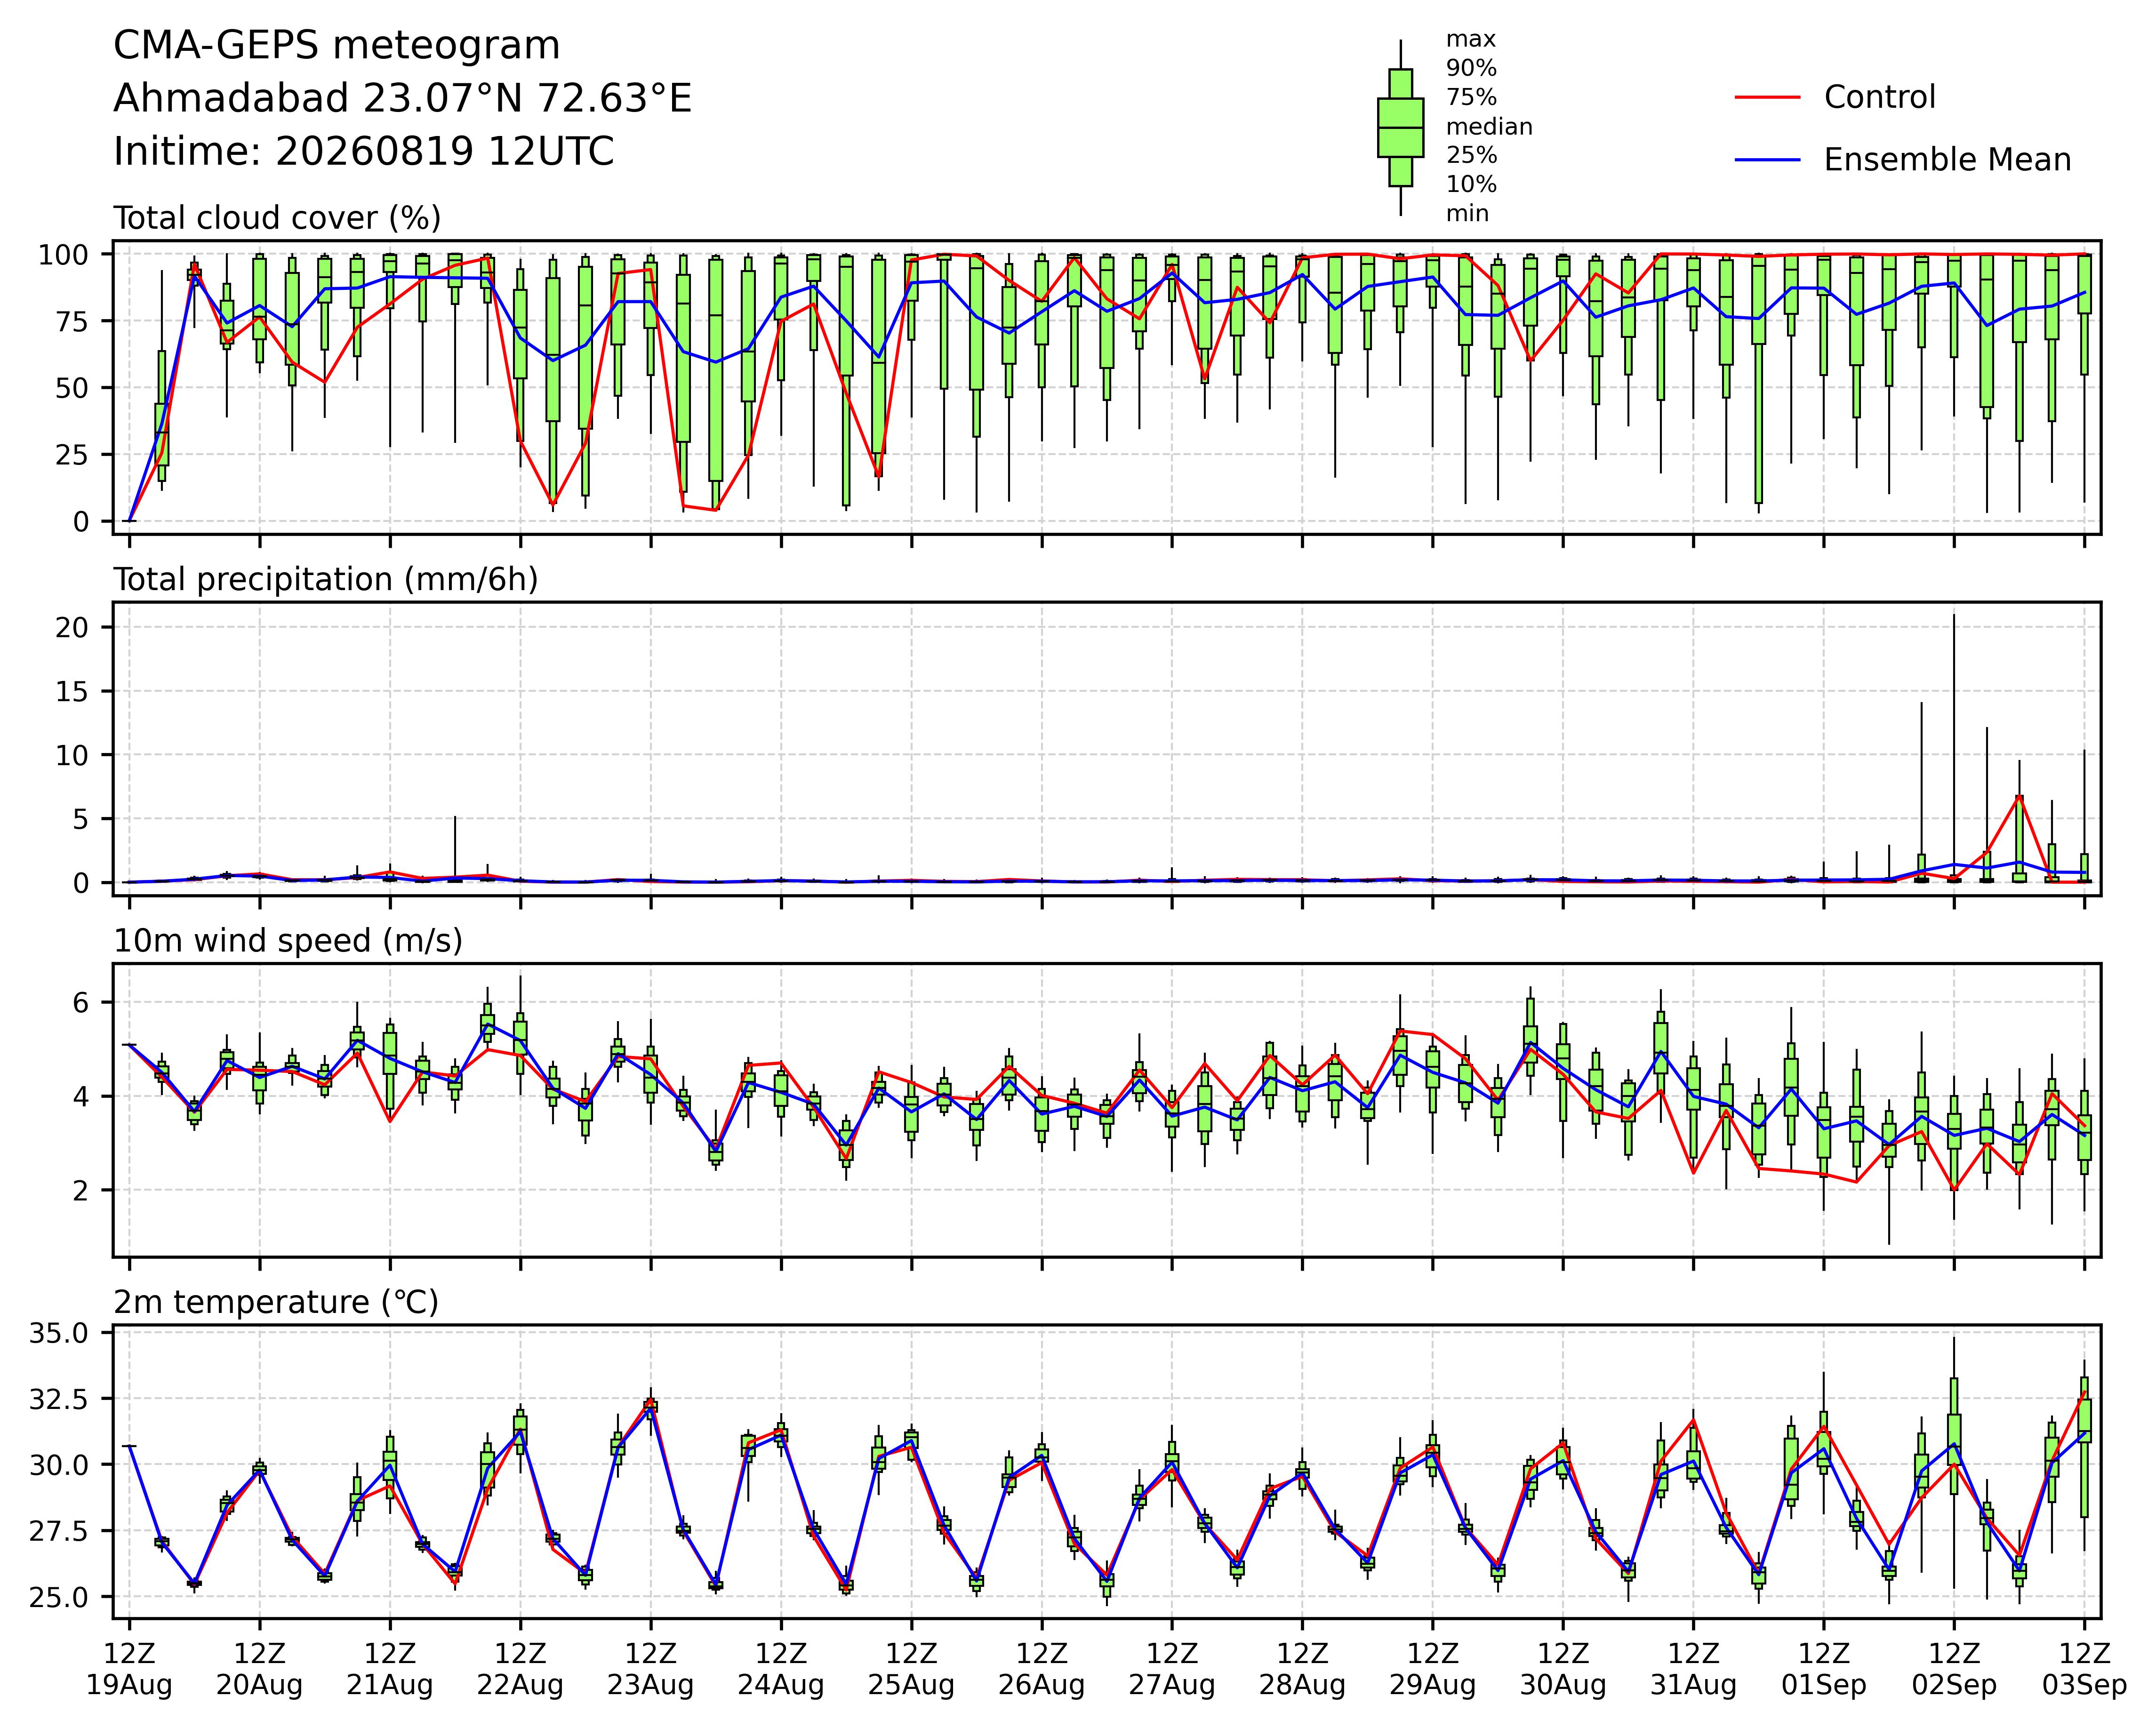Click the Total precipitation panel title

tap(326, 580)
